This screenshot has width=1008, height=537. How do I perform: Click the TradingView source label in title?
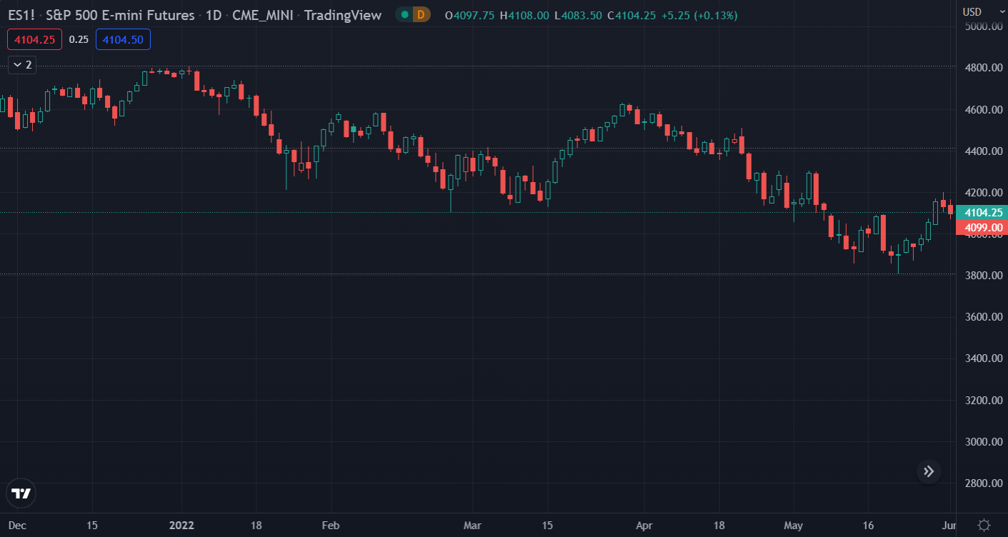343,15
